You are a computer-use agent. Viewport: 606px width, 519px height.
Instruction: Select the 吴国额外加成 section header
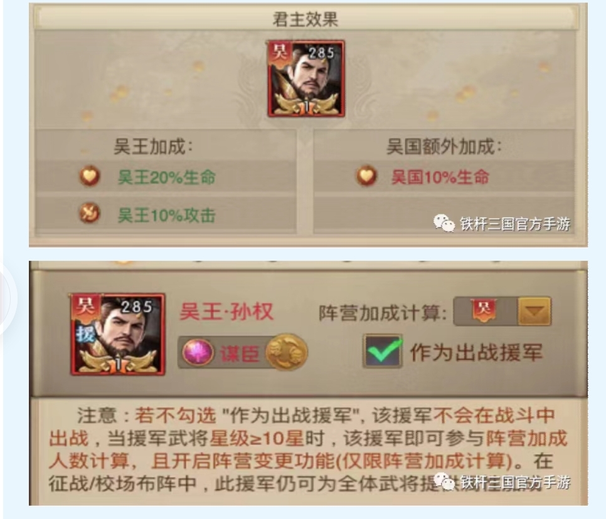point(444,147)
